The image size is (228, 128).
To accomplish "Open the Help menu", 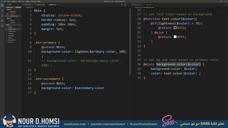I will point(39,1).
